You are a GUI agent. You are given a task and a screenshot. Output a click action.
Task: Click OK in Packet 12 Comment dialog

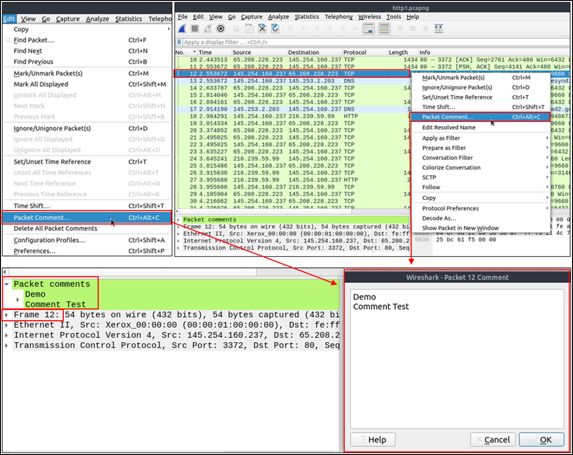tap(541, 440)
